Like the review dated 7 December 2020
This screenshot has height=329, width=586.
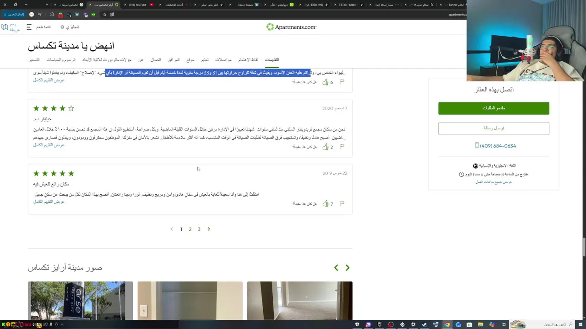click(x=326, y=147)
